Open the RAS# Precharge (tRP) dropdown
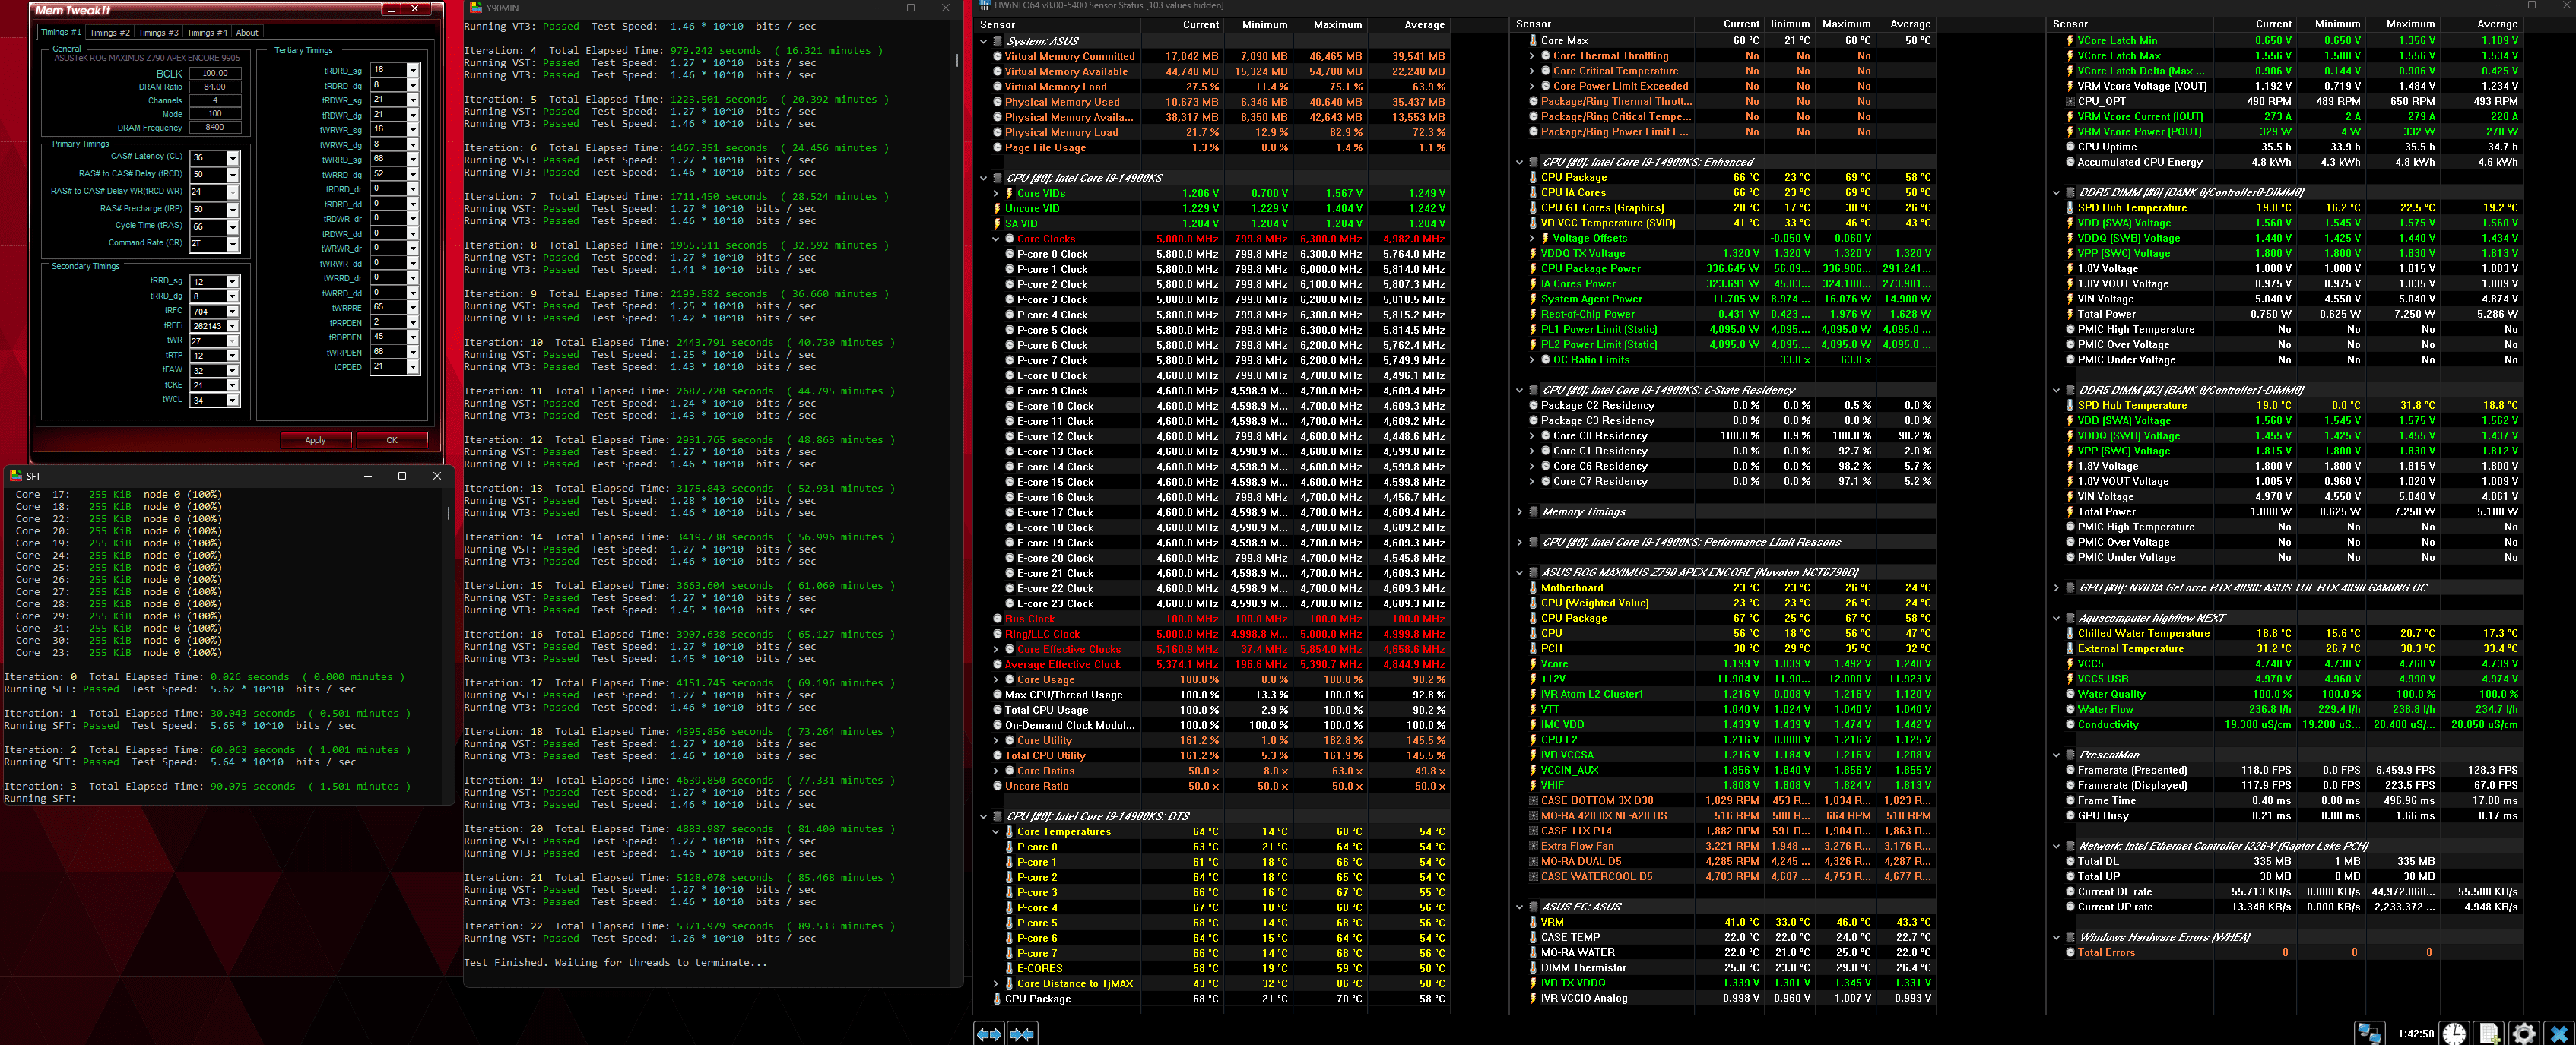This screenshot has width=2576, height=1045. (x=232, y=210)
